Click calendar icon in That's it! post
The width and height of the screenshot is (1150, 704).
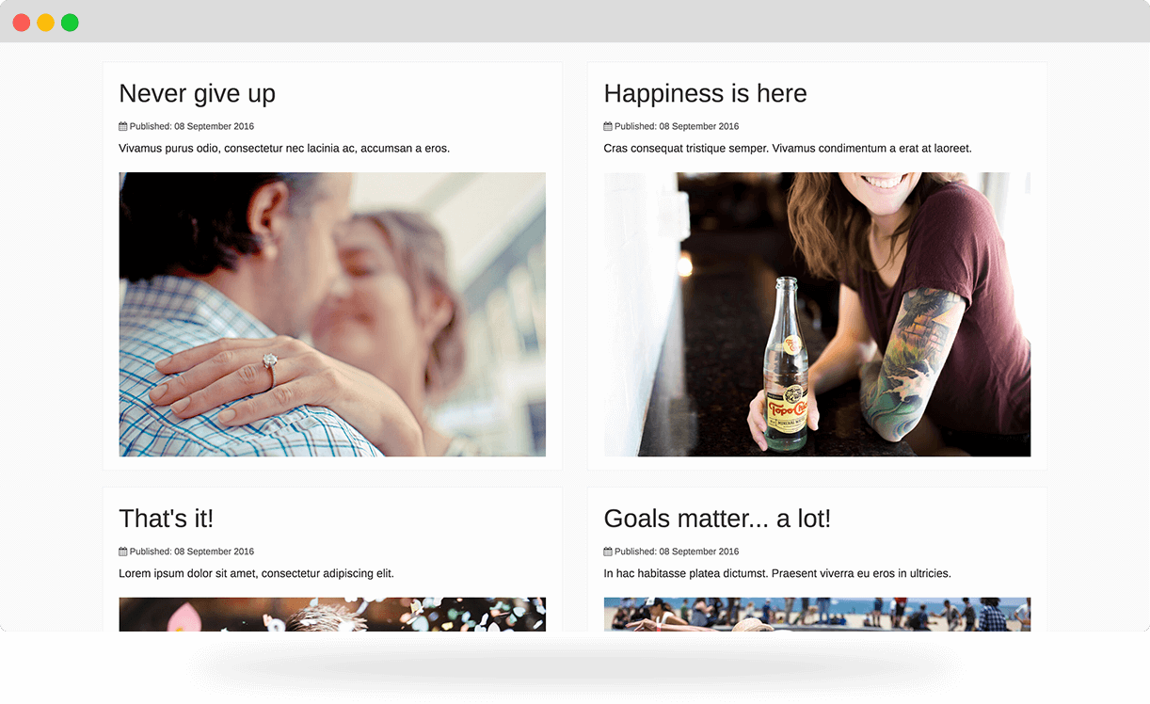tap(123, 552)
